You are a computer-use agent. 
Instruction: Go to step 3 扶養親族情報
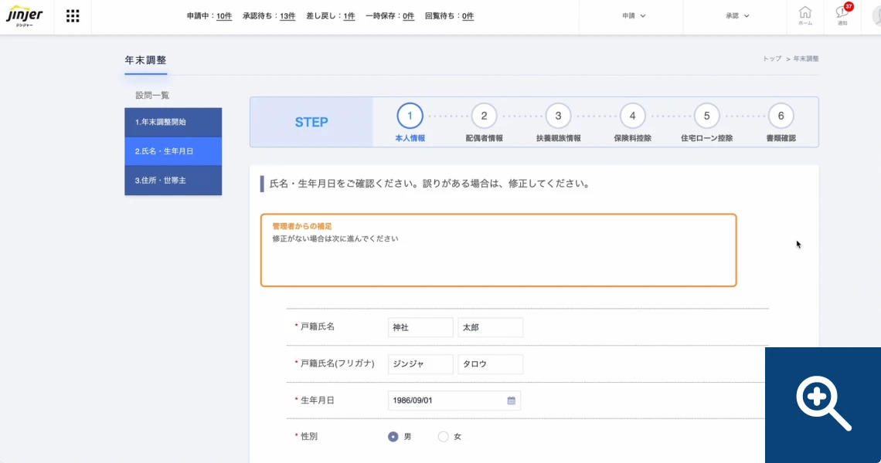pyautogui.click(x=558, y=123)
